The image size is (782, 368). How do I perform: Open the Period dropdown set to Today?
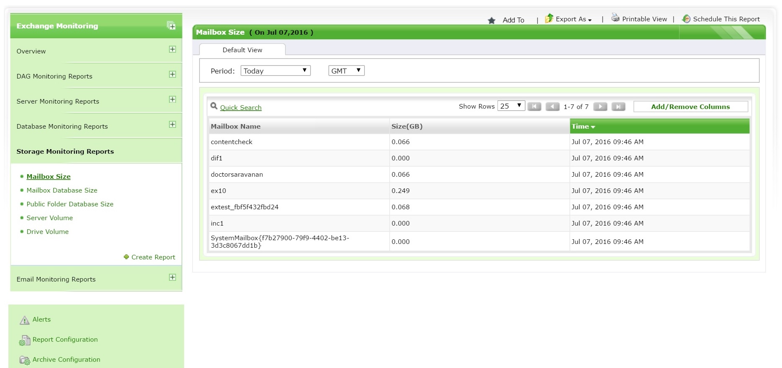[x=275, y=71]
